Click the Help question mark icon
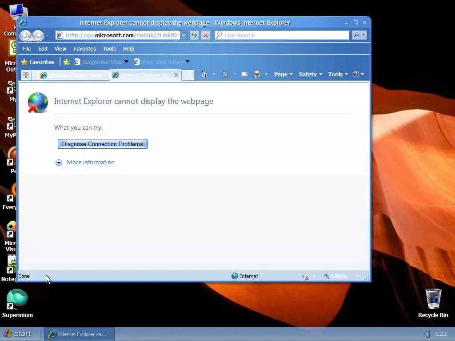The width and height of the screenshot is (455, 341). click(x=356, y=74)
